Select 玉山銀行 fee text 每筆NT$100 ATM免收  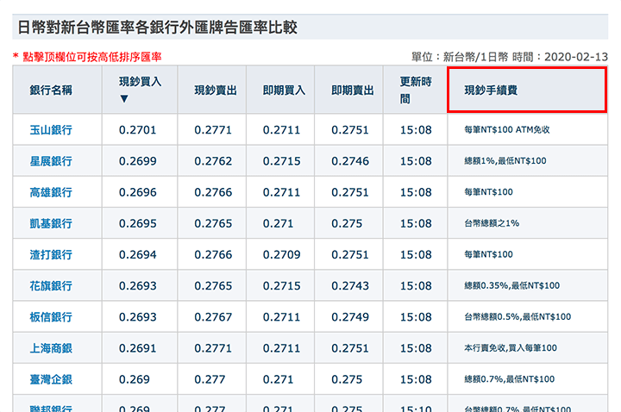pos(507,130)
